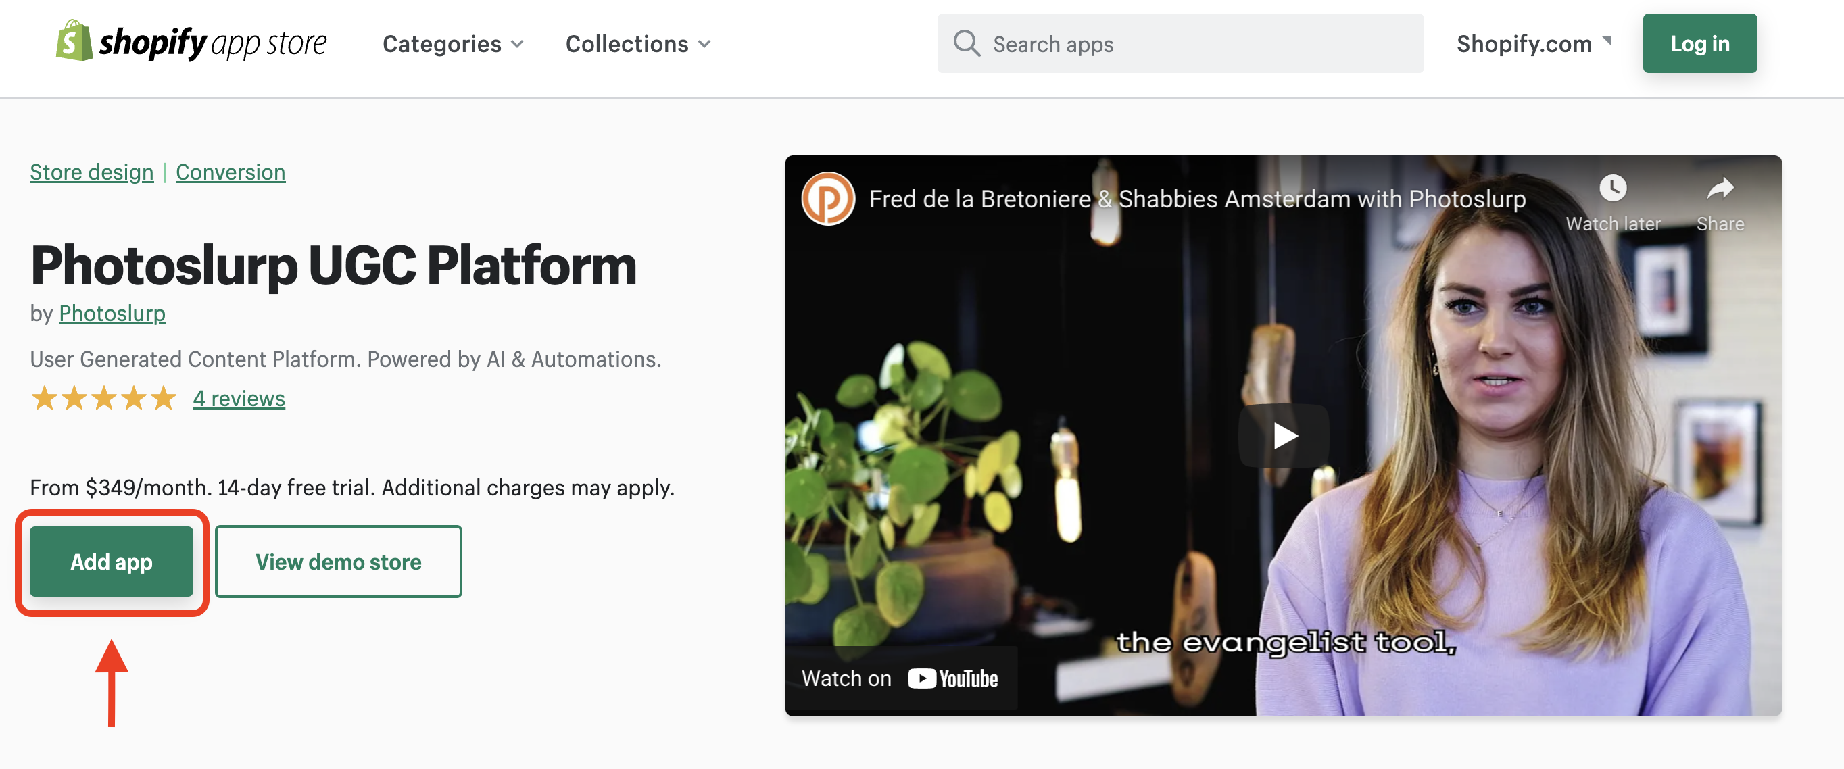Expand the Categories dropdown

(452, 44)
